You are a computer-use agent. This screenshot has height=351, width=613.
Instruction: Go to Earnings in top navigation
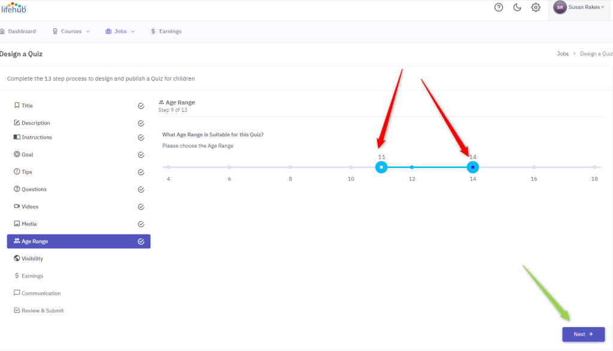[166, 31]
